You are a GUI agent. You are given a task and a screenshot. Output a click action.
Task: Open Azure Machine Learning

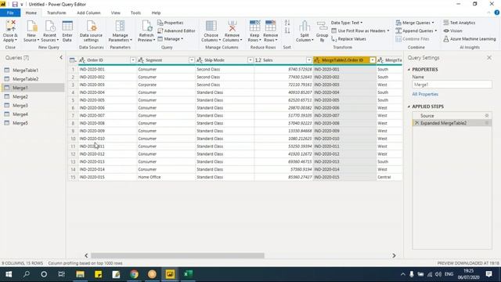point(470,38)
